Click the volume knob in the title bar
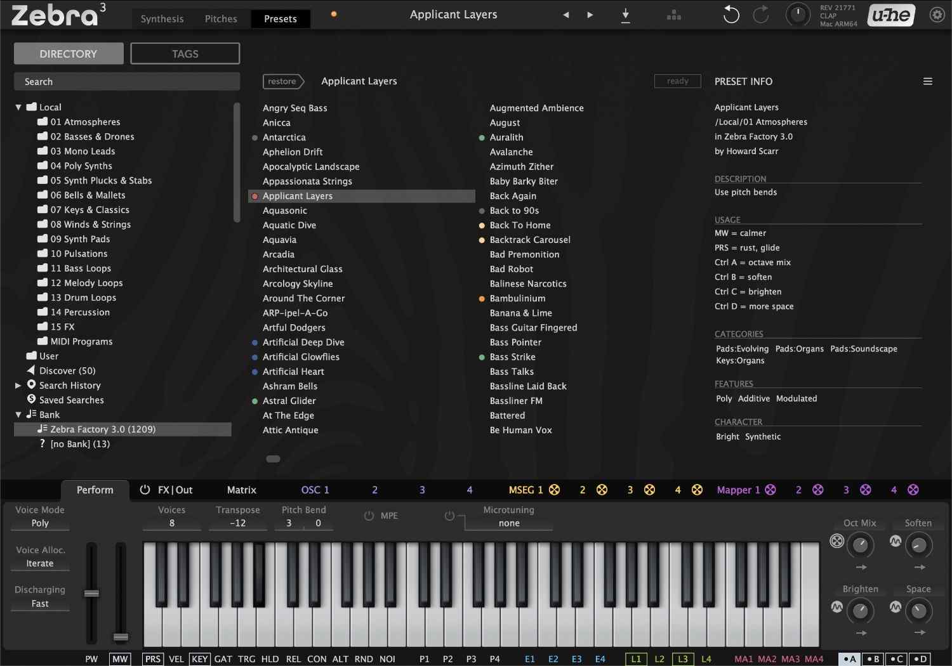 (x=798, y=15)
